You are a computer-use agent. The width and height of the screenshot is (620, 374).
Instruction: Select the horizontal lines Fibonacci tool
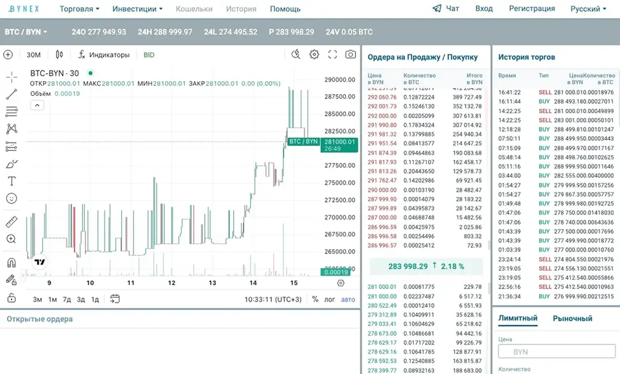click(x=12, y=112)
